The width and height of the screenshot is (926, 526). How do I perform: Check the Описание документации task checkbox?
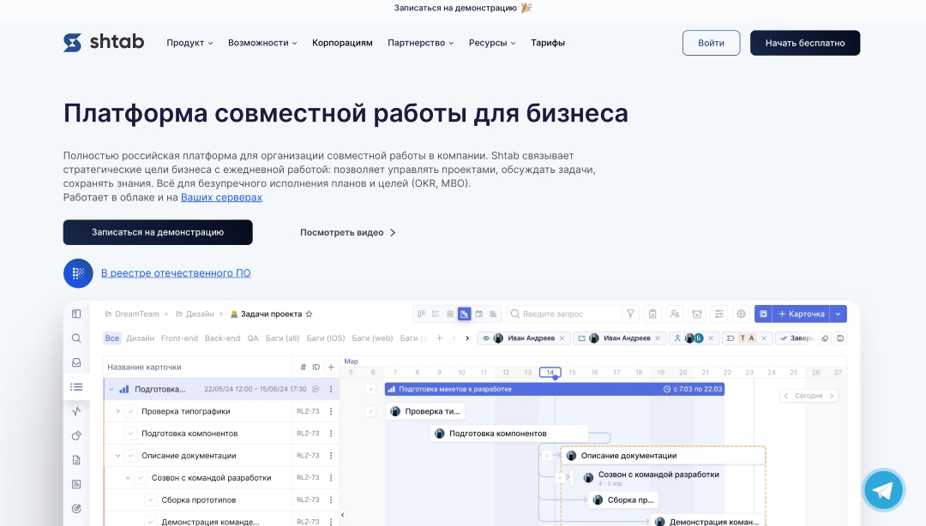coord(130,456)
